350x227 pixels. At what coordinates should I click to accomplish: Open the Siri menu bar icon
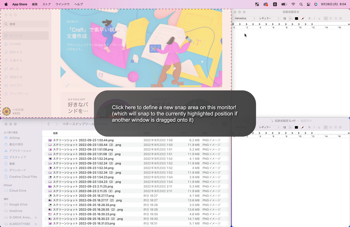click(x=315, y=4)
